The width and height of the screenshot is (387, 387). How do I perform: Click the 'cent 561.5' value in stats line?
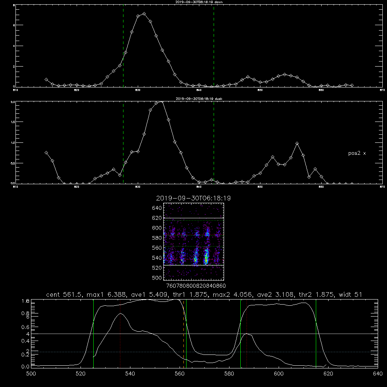pos(65,295)
